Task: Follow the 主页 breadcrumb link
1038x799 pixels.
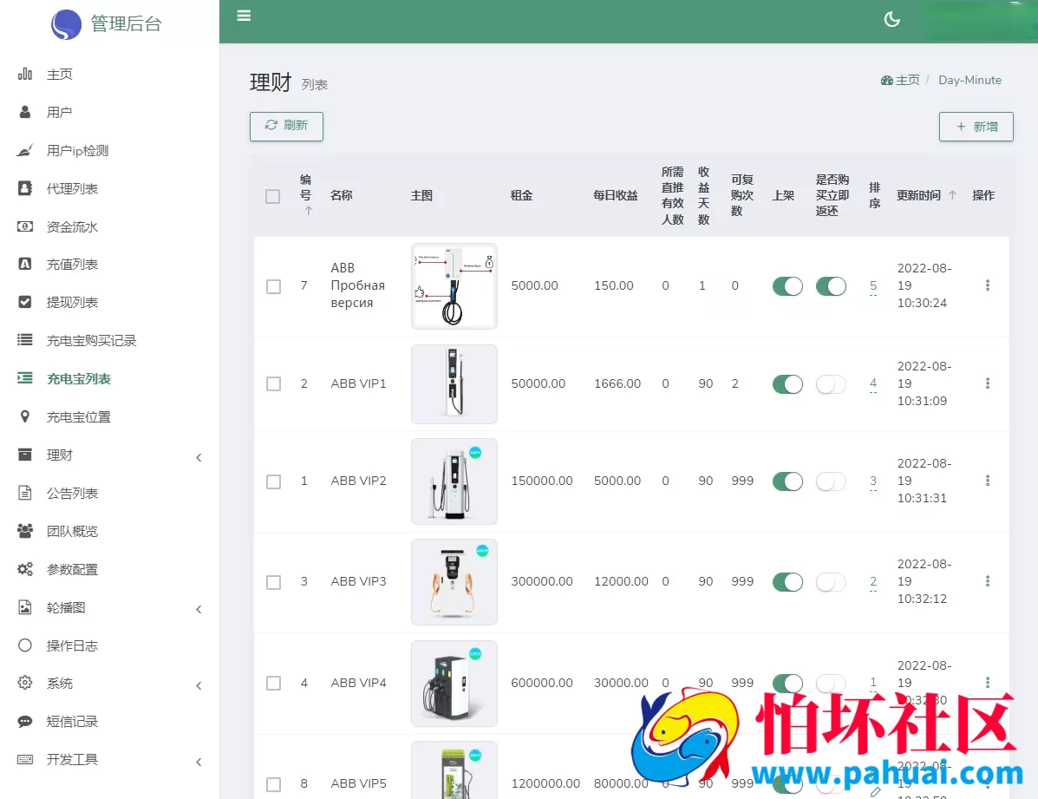Action: [x=908, y=80]
